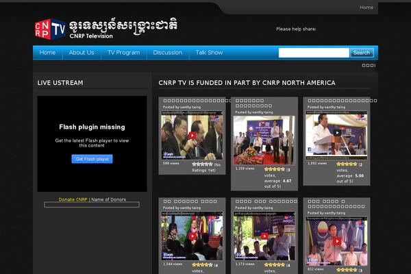The image size is (411, 274).
Task: Rate the 822 views video with stars
Action: [x=347, y=270]
